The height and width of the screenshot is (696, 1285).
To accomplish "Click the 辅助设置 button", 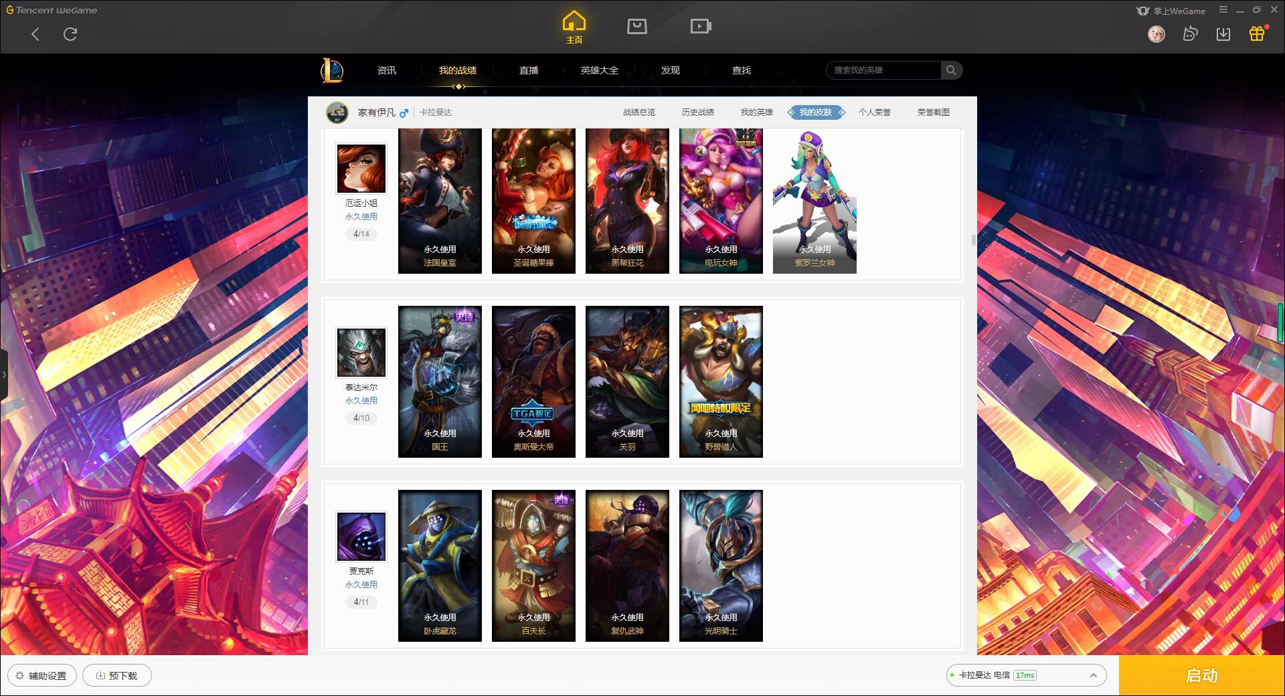I will [41, 675].
